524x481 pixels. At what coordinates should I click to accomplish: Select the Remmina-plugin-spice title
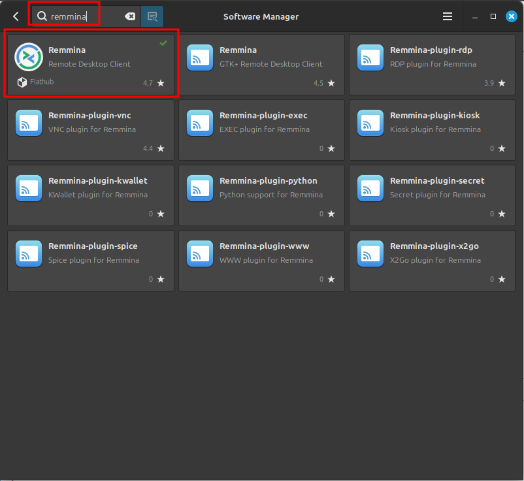[93, 246]
